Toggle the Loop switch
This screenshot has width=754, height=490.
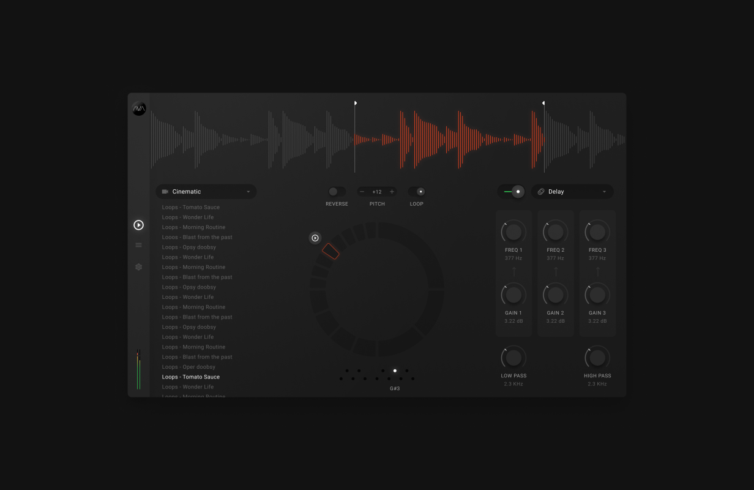tap(417, 192)
